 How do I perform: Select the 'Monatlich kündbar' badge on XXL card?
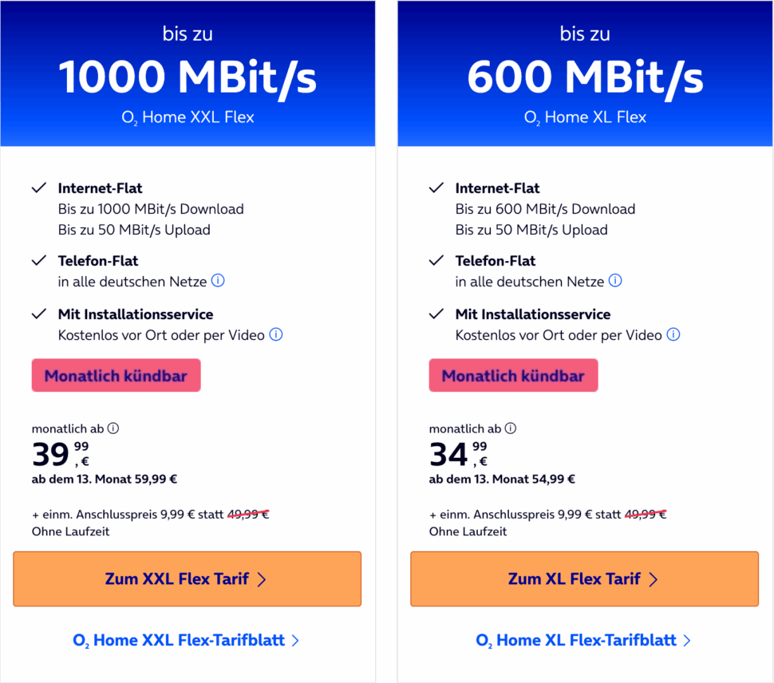point(116,375)
